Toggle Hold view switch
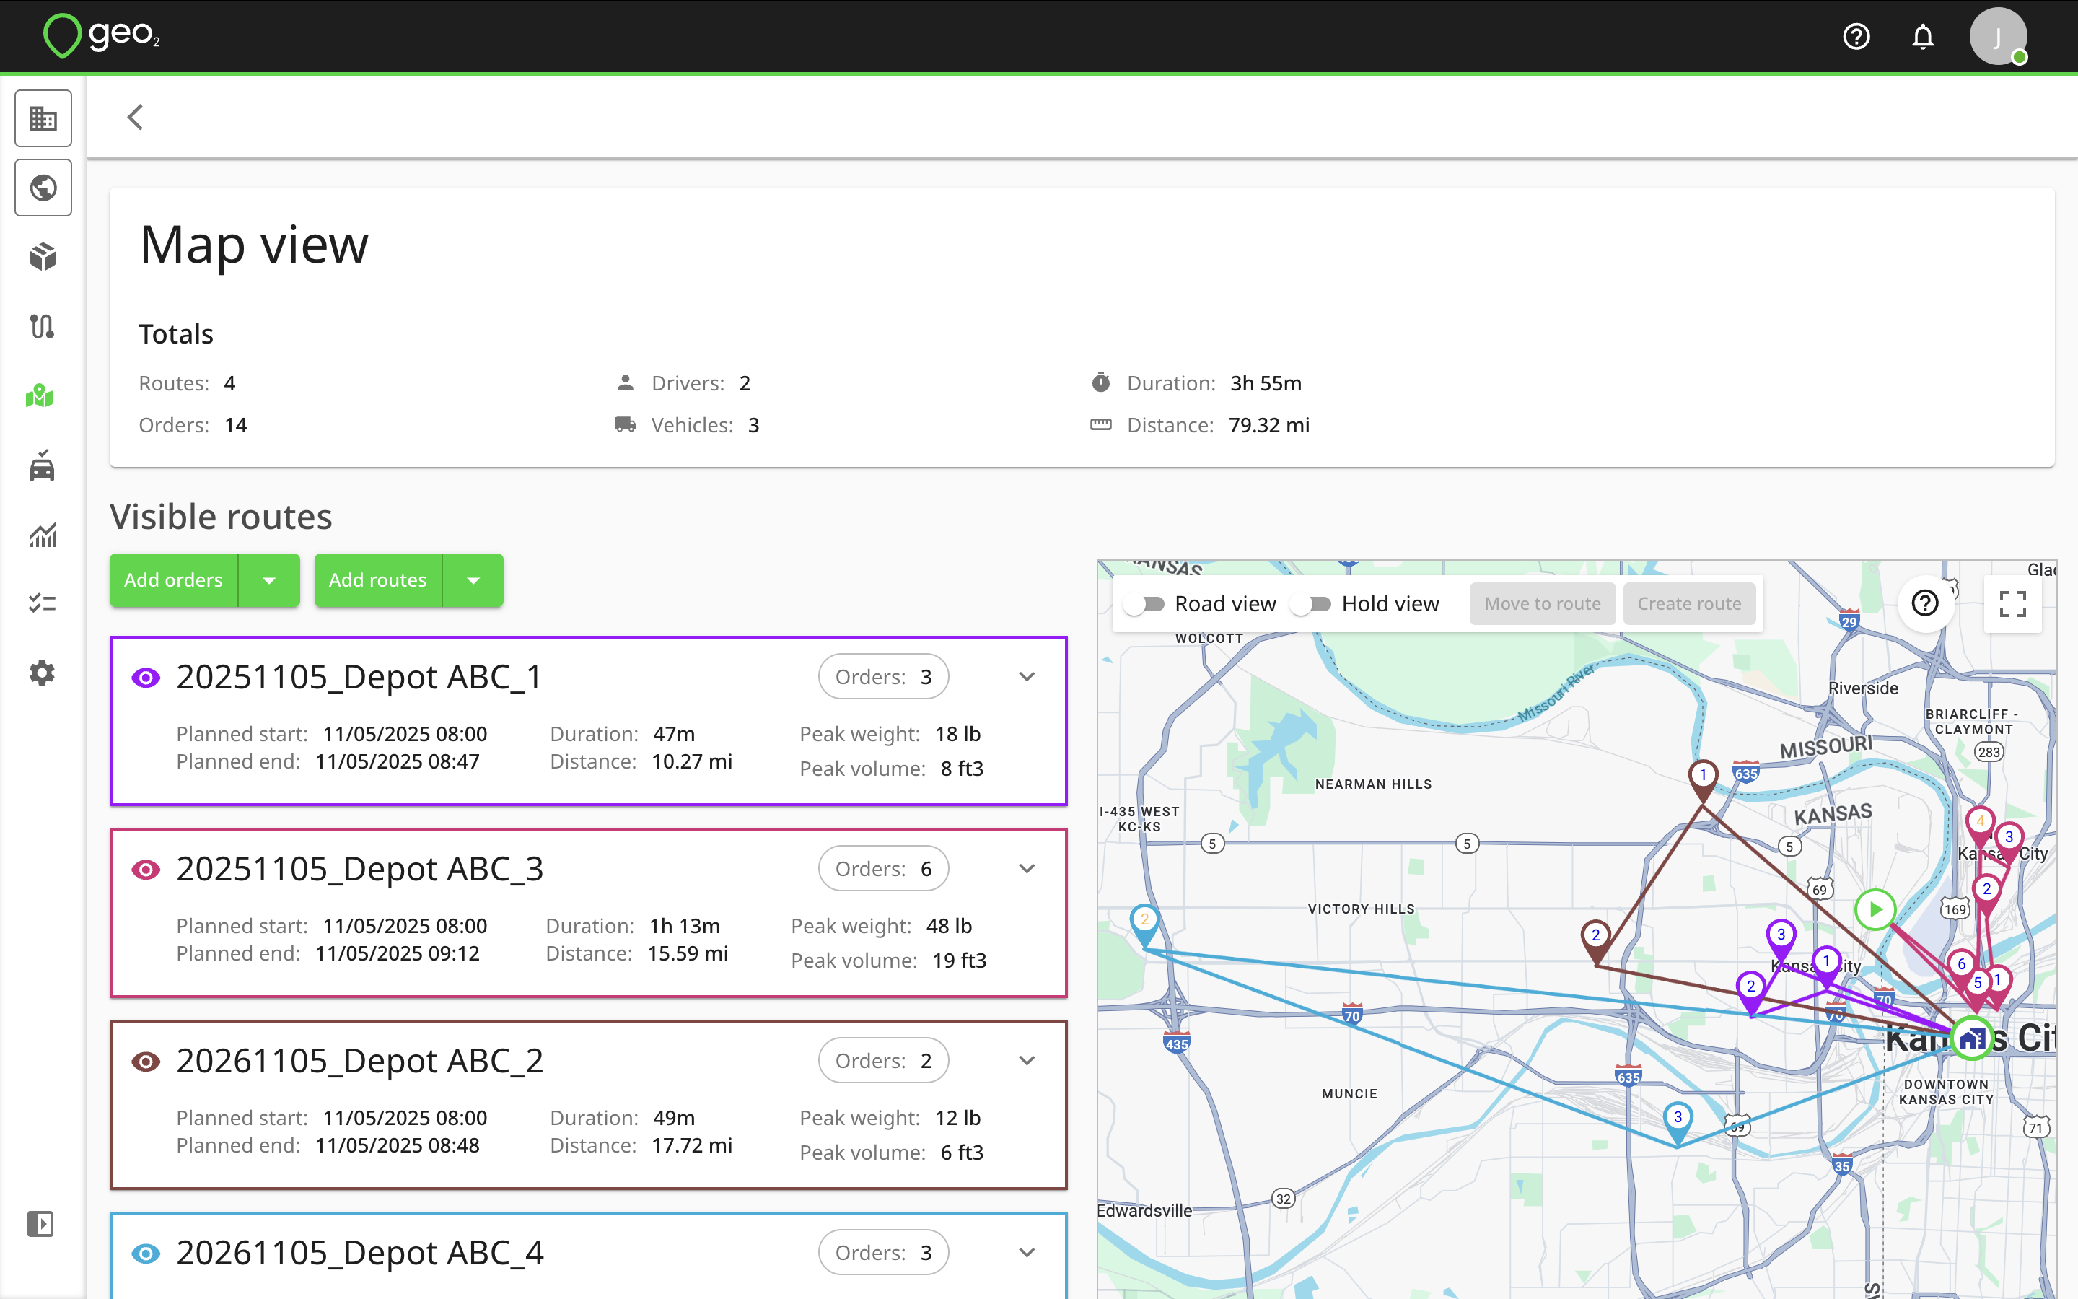The height and width of the screenshot is (1299, 2078). click(1312, 604)
